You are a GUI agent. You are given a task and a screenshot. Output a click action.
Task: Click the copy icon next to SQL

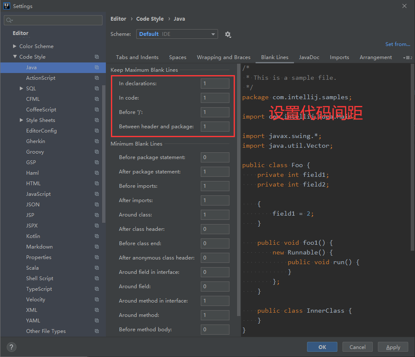click(97, 89)
